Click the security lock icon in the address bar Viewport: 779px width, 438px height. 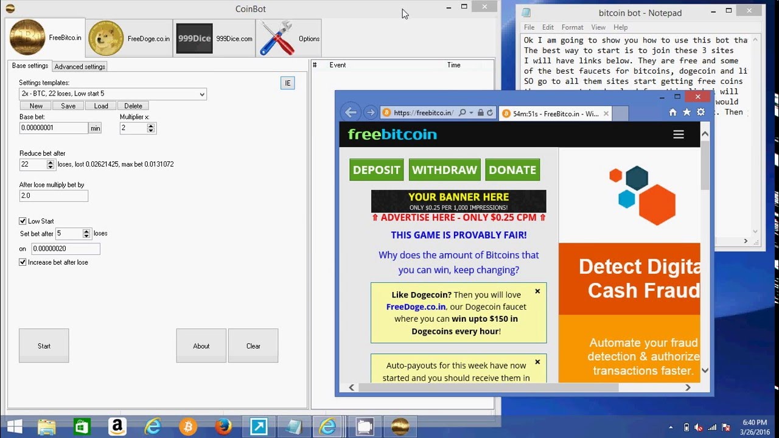click(x=481, y=113)
